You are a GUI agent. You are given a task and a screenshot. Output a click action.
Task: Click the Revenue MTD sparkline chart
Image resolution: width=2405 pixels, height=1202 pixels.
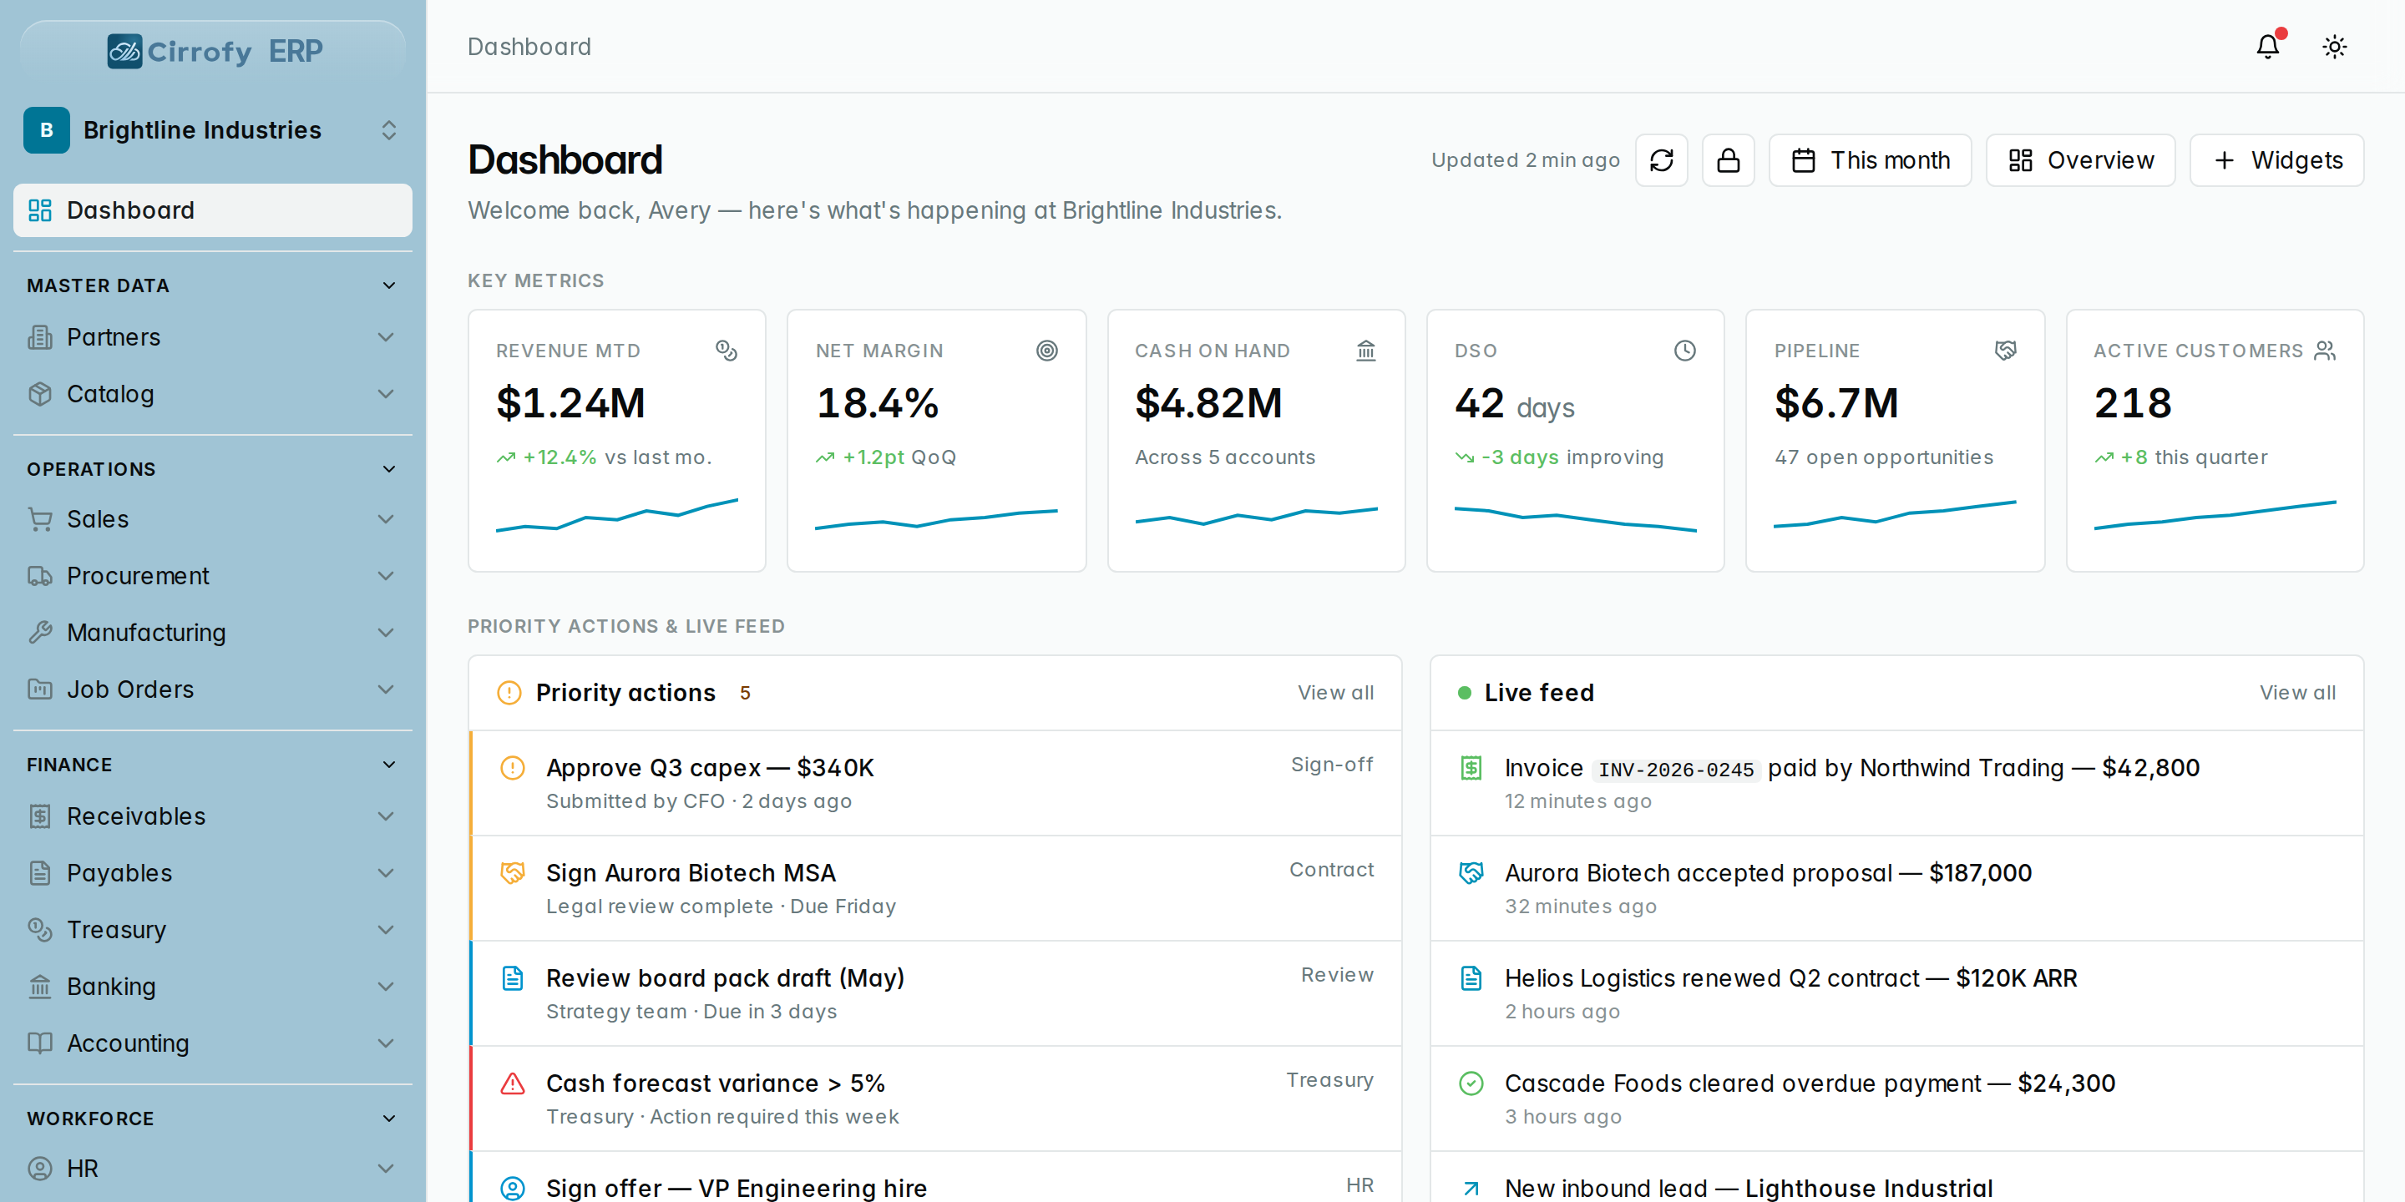coord(617,515)
